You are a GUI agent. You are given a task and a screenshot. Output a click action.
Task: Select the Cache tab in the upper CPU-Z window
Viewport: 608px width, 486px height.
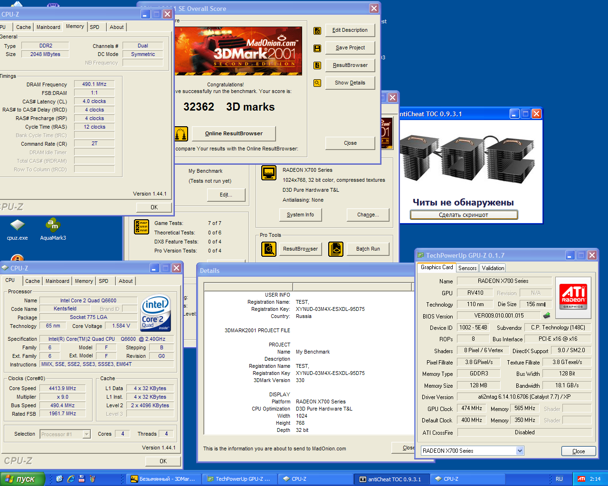(23, 27)
